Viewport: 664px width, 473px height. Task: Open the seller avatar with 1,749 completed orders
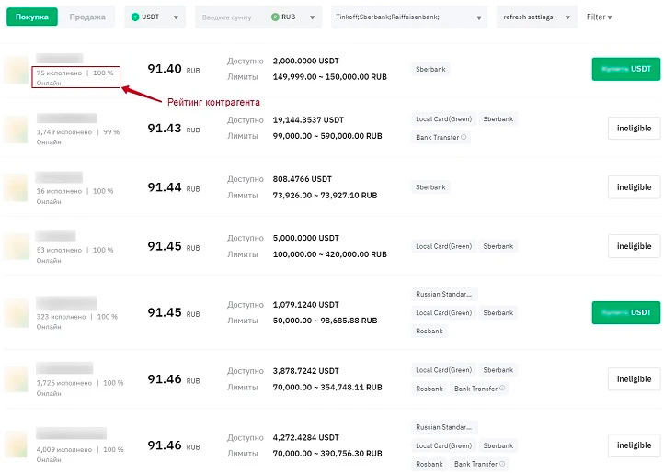17,129
